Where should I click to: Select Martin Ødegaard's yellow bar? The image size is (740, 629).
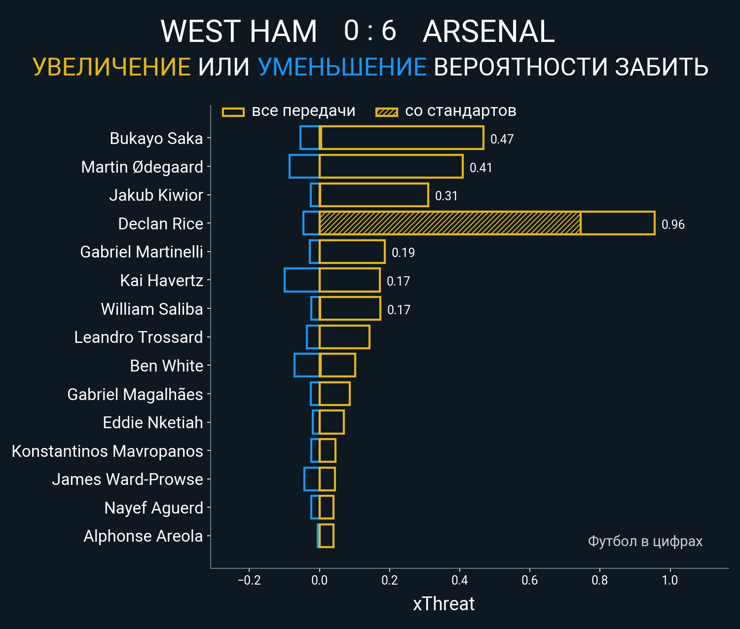(x=391, y=166)
